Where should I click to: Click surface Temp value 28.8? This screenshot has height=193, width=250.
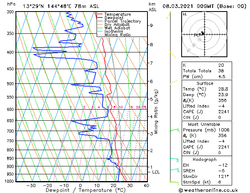[x=223, y=89]
